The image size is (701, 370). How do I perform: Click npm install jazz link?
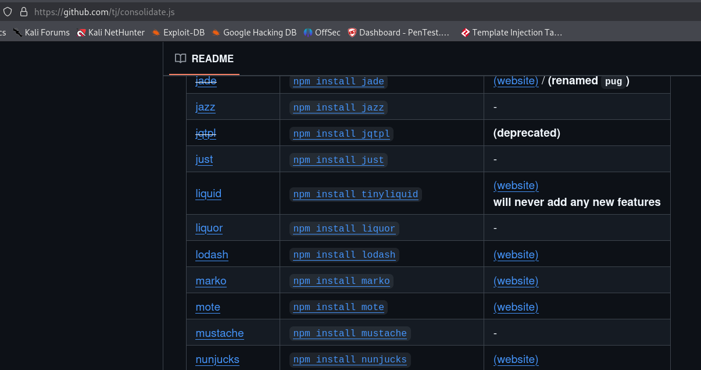[338, 108]
